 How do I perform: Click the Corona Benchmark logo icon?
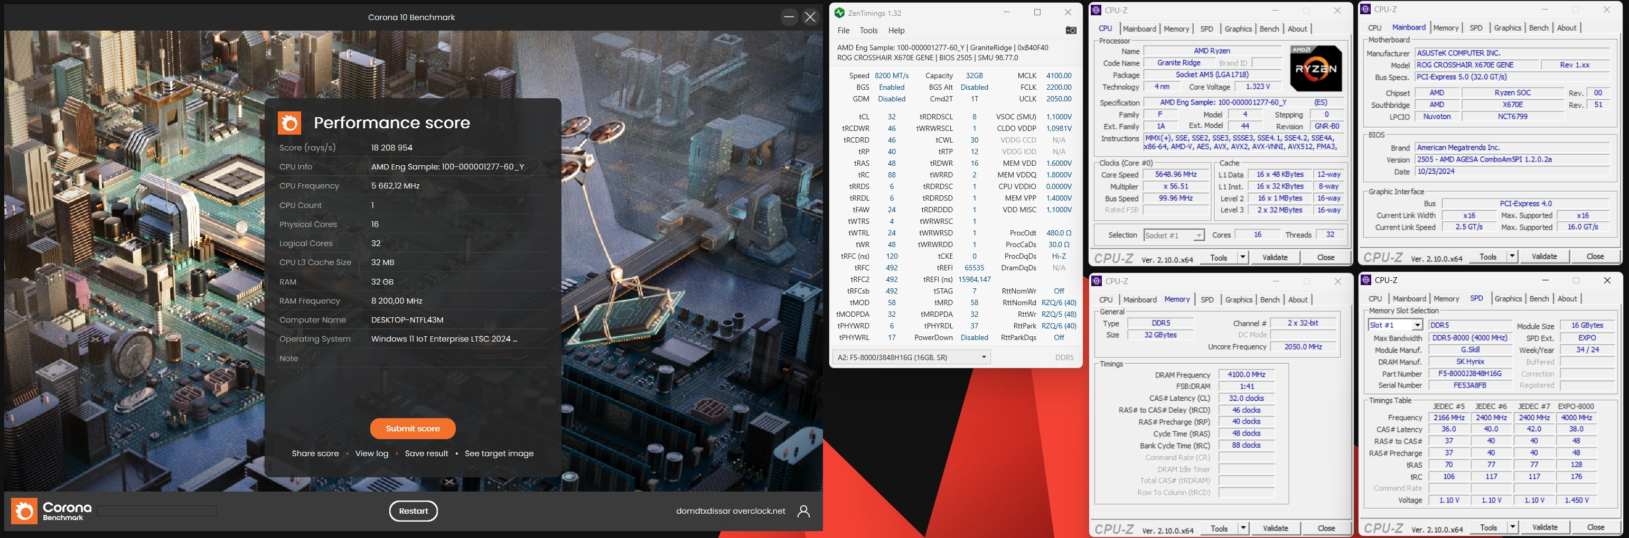point(25,511)
